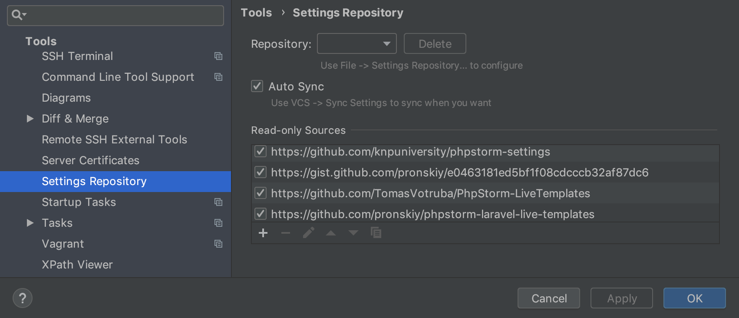
Task: Click project-level icon next to Vagrant
Action: [x=218, y=244]
